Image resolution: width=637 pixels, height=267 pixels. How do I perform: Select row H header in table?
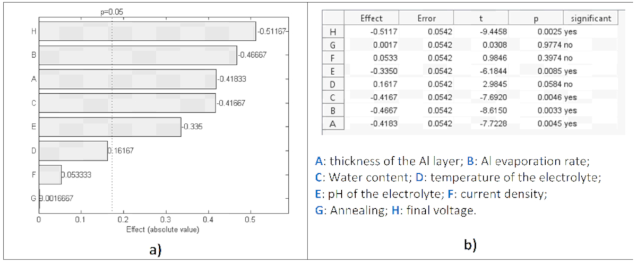pyautogui.click(x=333, y=32)
